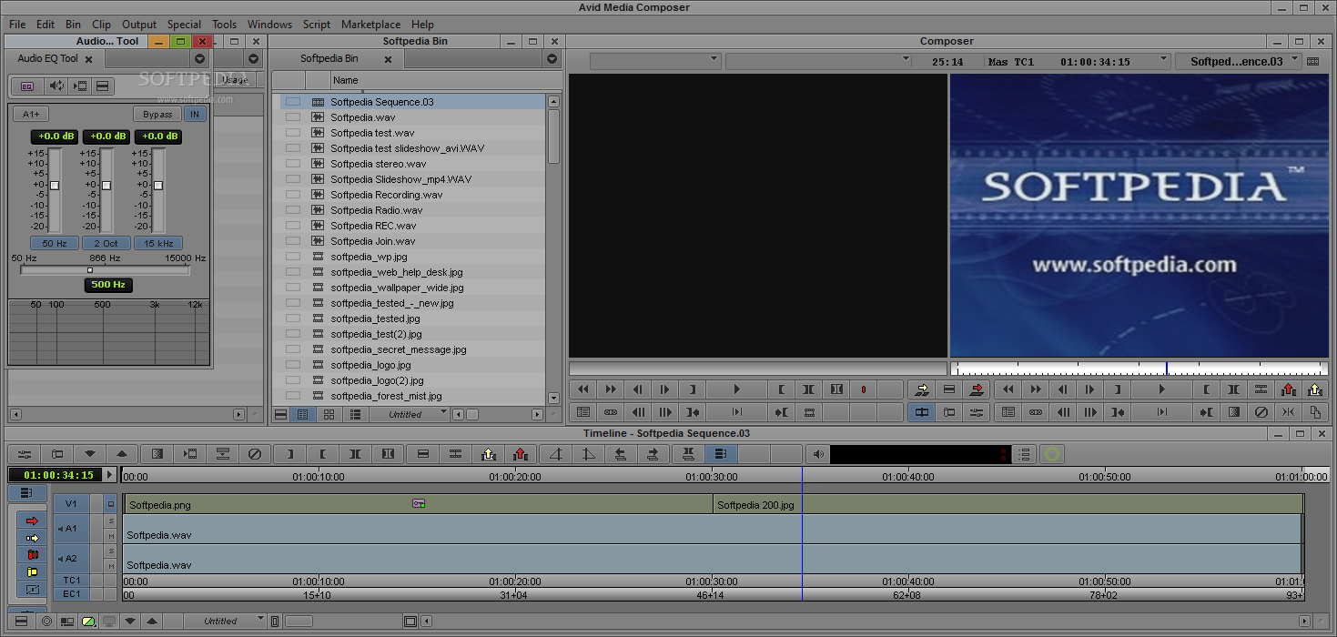Viewport: 1337px width, 637px height.
Task: Rewind the source monitor
Action: [583, 389]
